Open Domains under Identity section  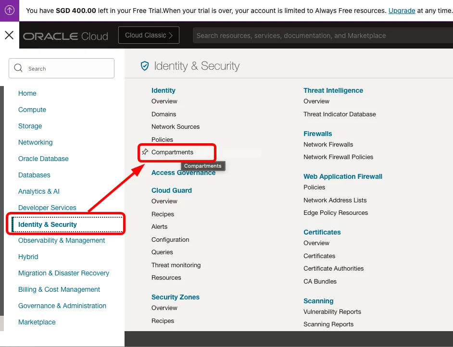(164, 114)
